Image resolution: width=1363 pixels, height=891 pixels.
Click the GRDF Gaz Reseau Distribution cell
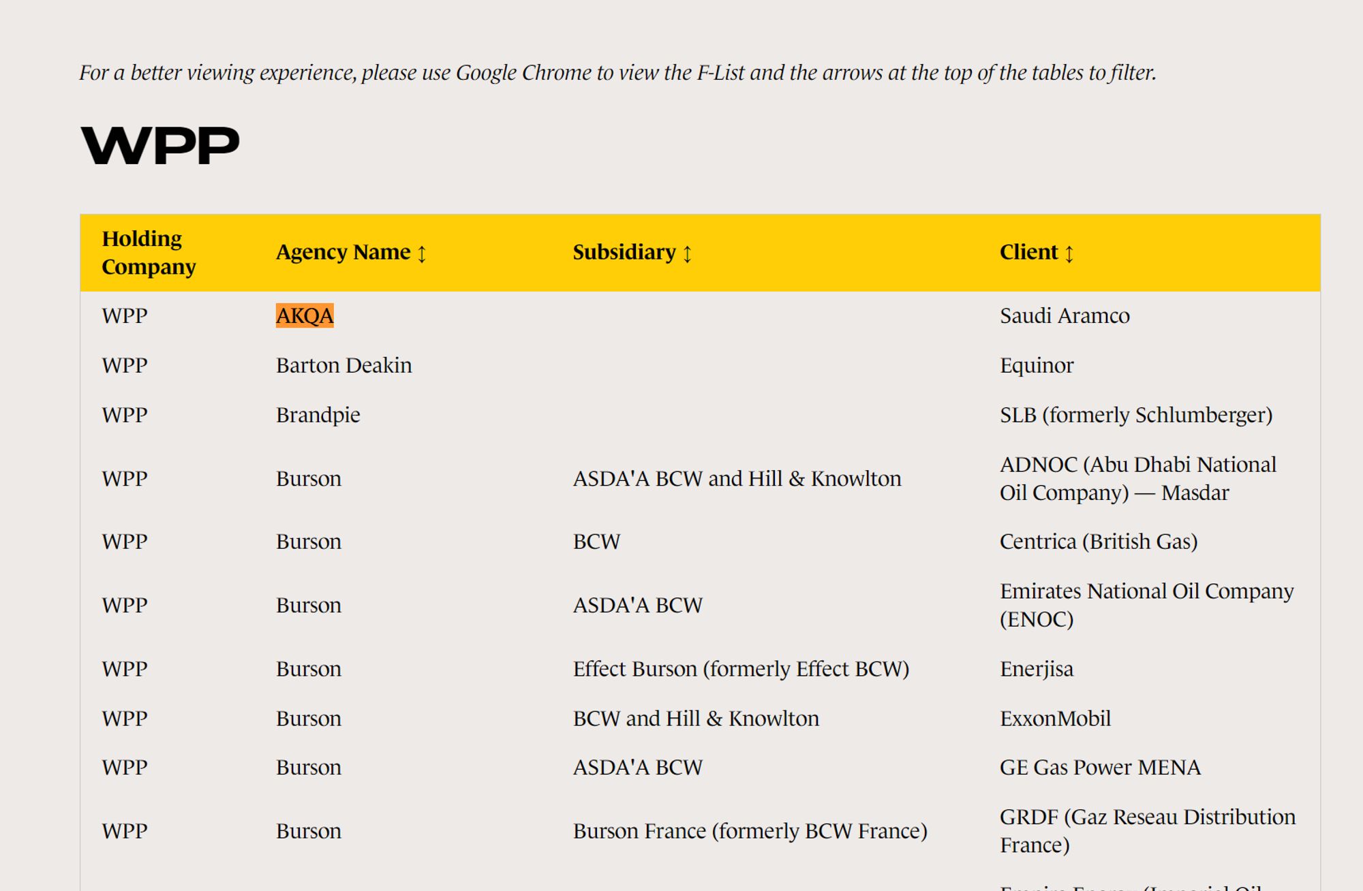tap(1148, 831)
